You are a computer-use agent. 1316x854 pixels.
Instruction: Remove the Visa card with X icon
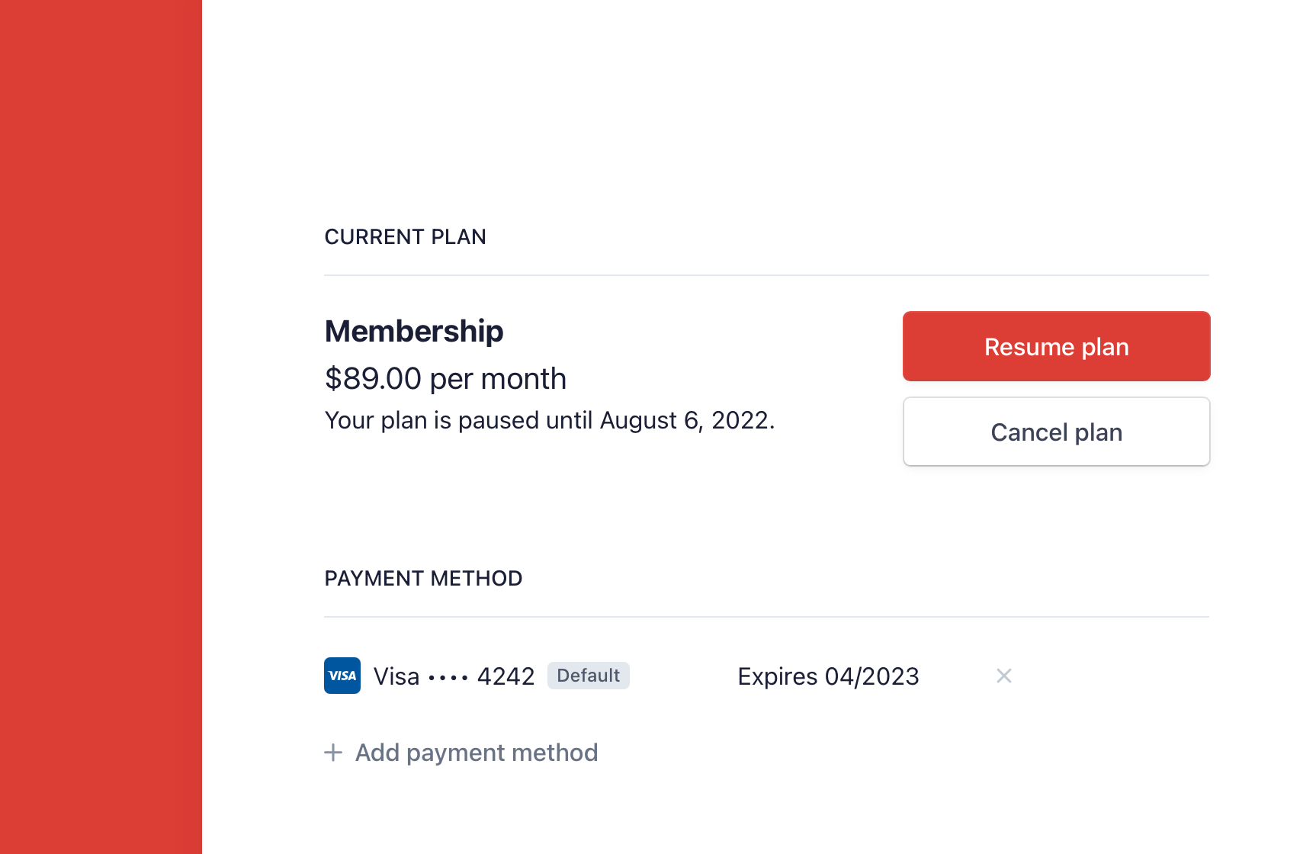tap(1004, 676)
